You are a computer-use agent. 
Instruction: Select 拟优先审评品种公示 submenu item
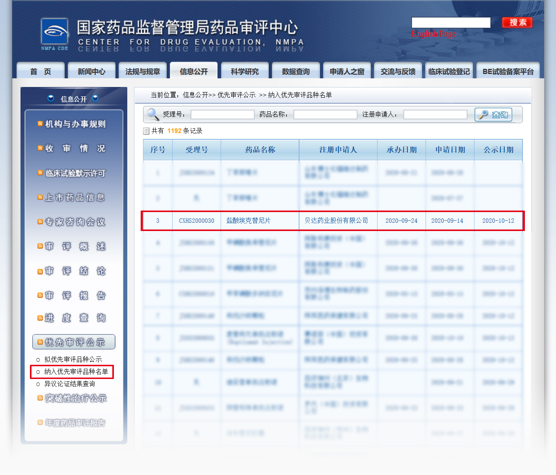[73, 359]
